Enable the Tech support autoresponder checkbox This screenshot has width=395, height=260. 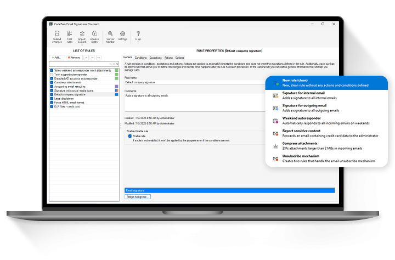pyautogui.click(x=52, y=75)
